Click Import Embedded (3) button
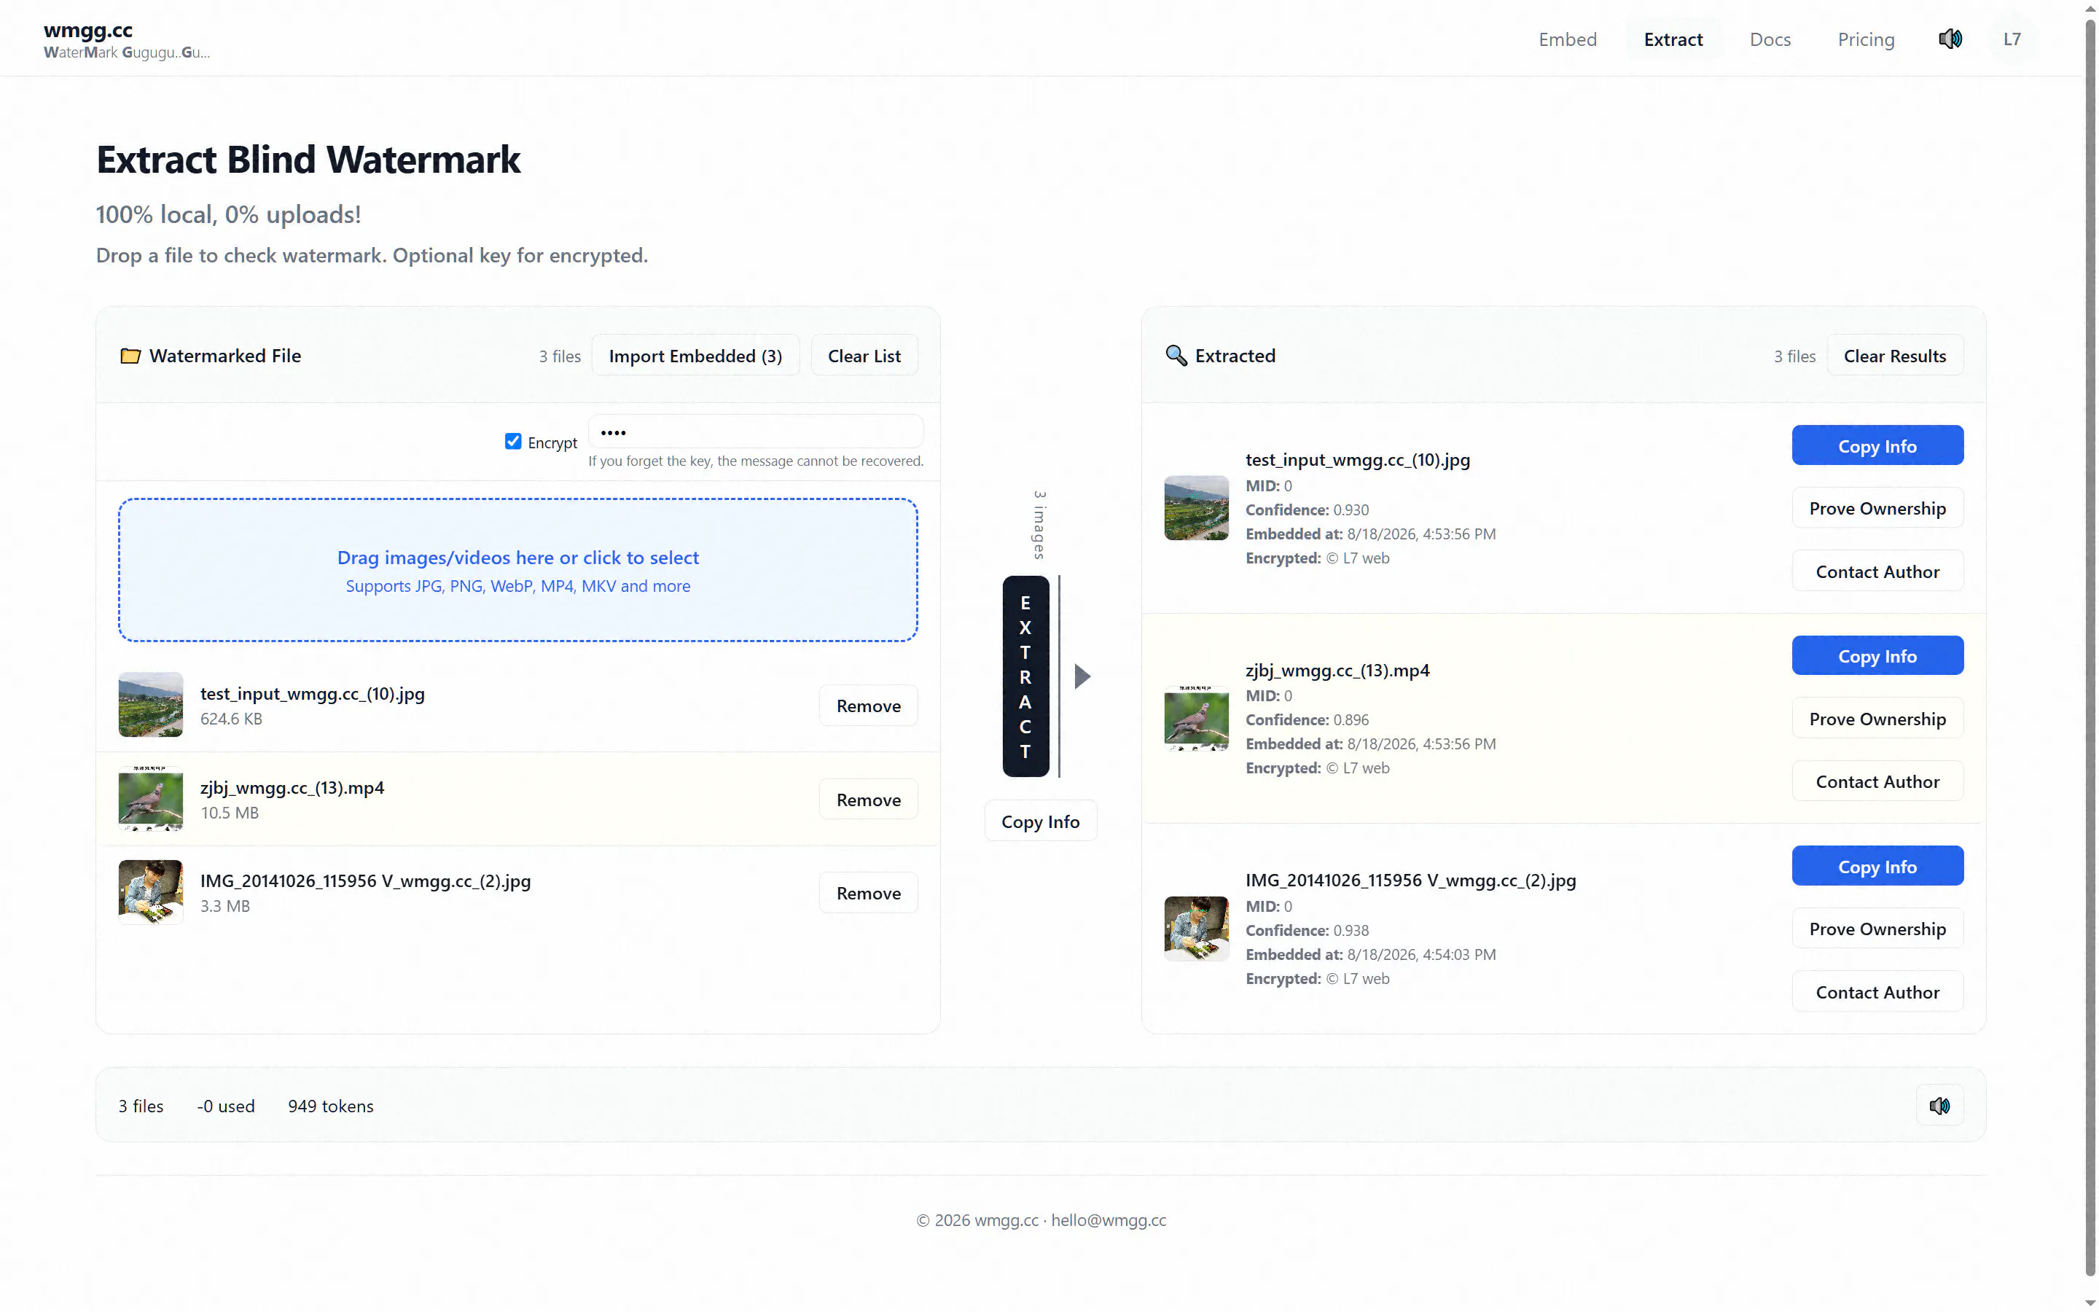The width and height of the screenshot is (2099, 1312). pos(695,356)
